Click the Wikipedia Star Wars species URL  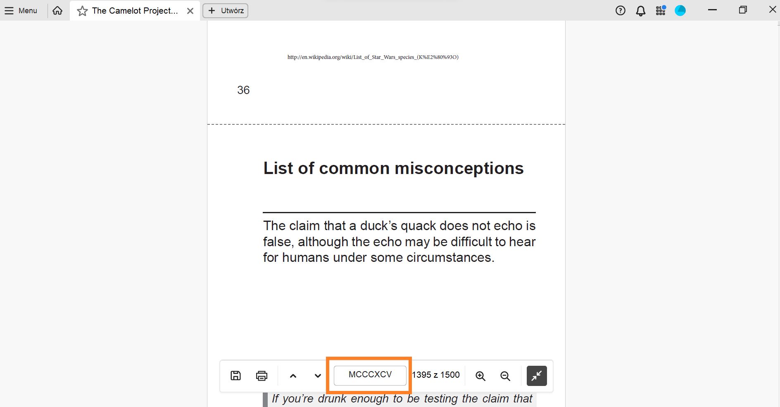click(373, 57)
